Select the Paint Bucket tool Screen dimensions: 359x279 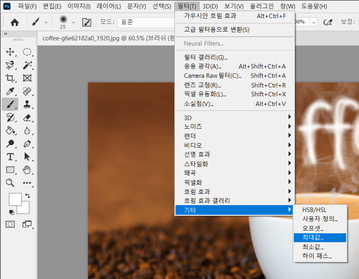tap(10, 131)
